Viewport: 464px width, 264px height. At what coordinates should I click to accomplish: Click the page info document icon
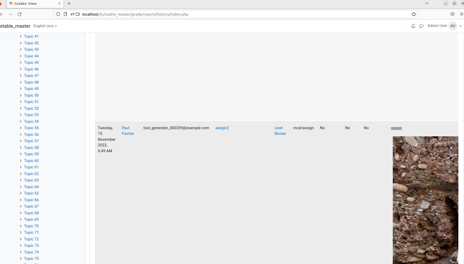point(65,14)
